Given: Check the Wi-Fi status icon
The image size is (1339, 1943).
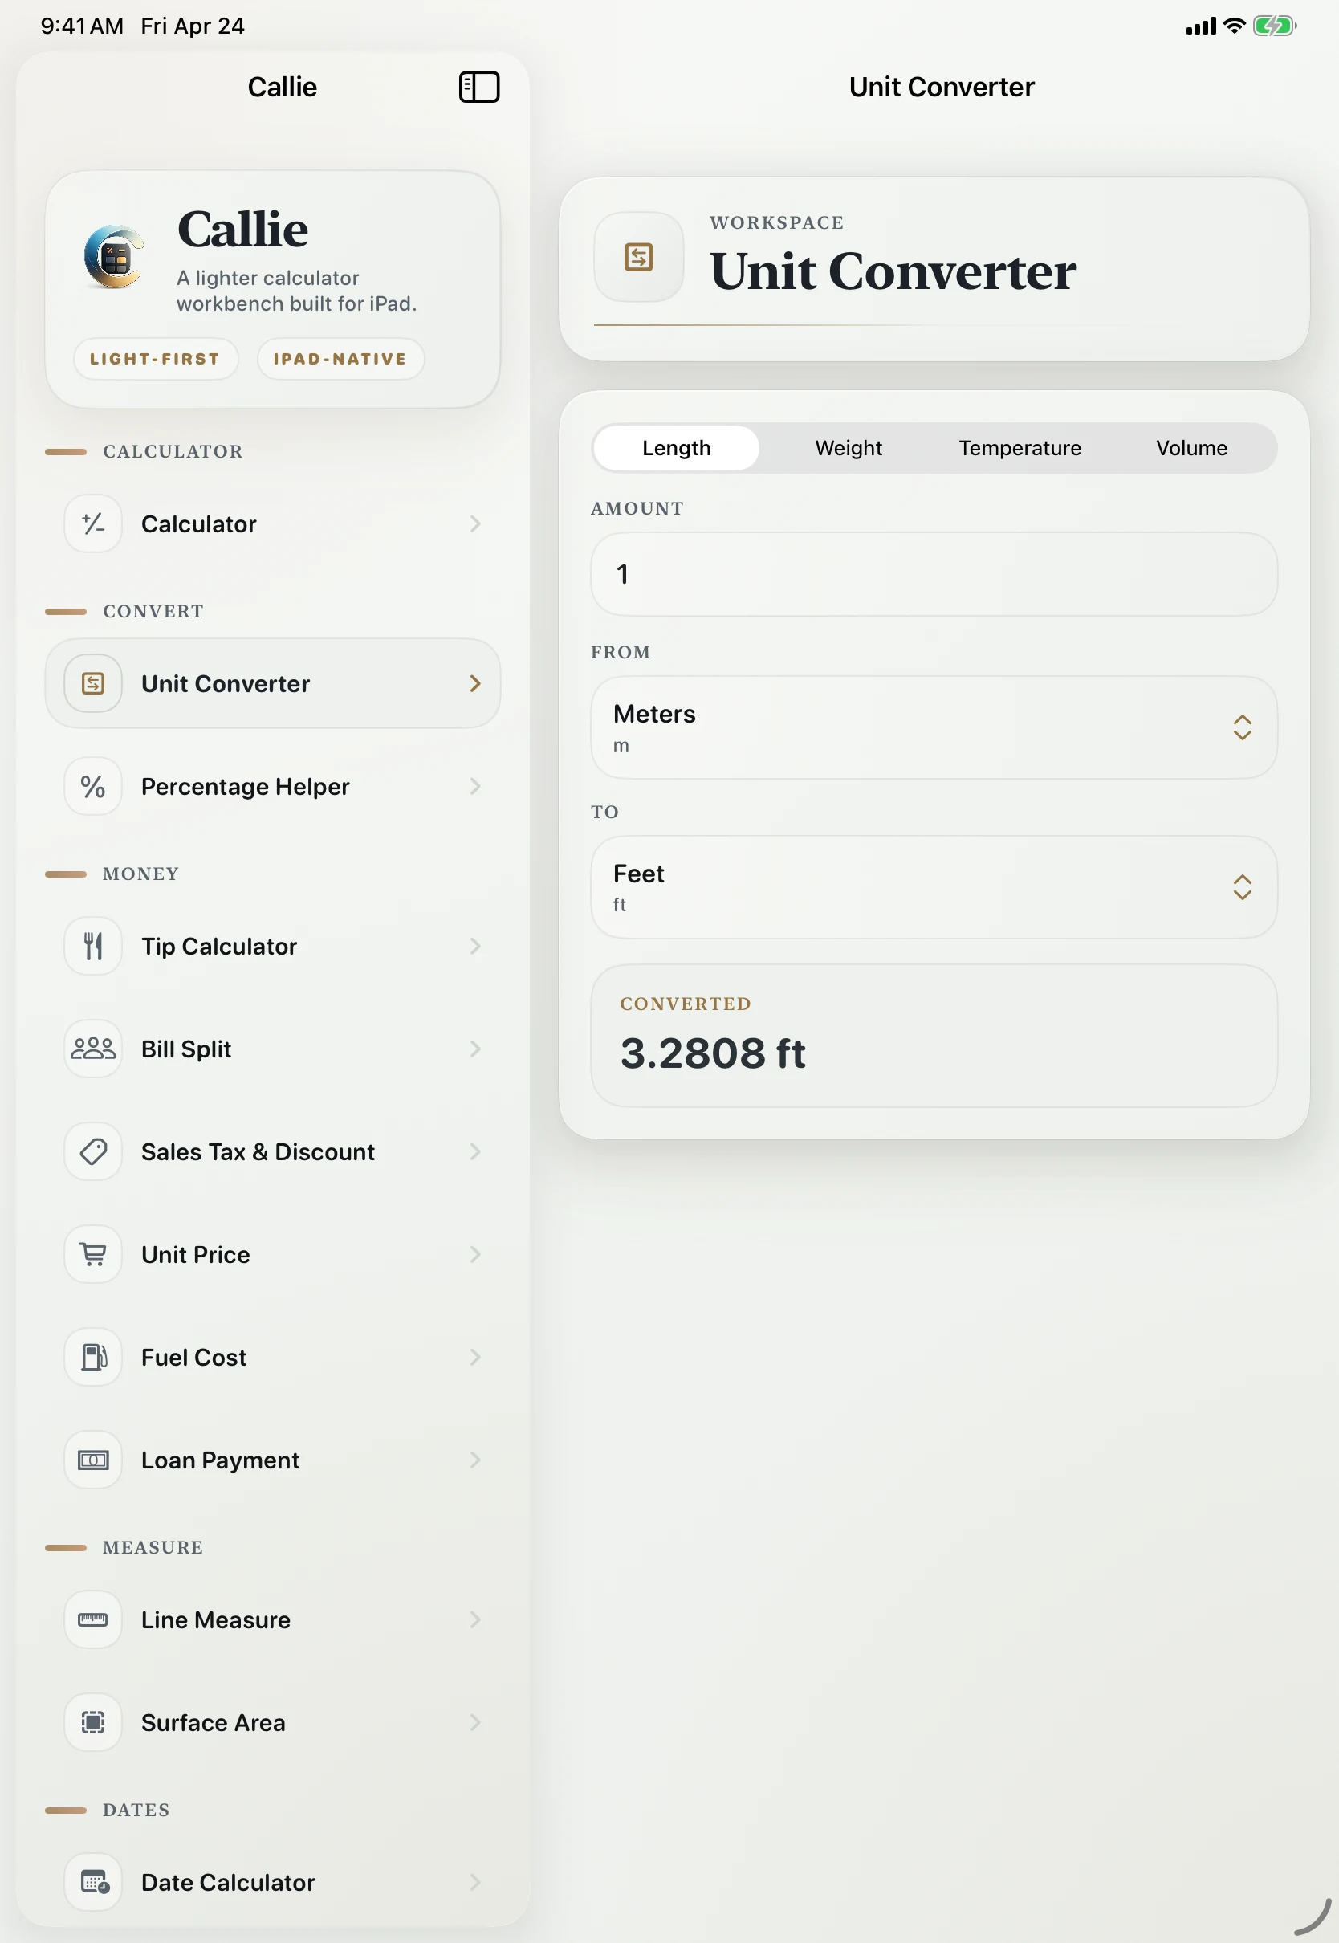Looking at the screenshot, I should 1234,26.
